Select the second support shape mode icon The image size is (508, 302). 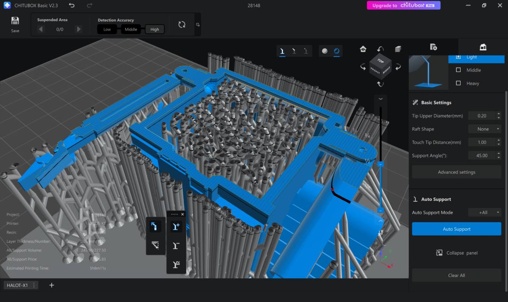pyautogui.click(x=294, y=51)
